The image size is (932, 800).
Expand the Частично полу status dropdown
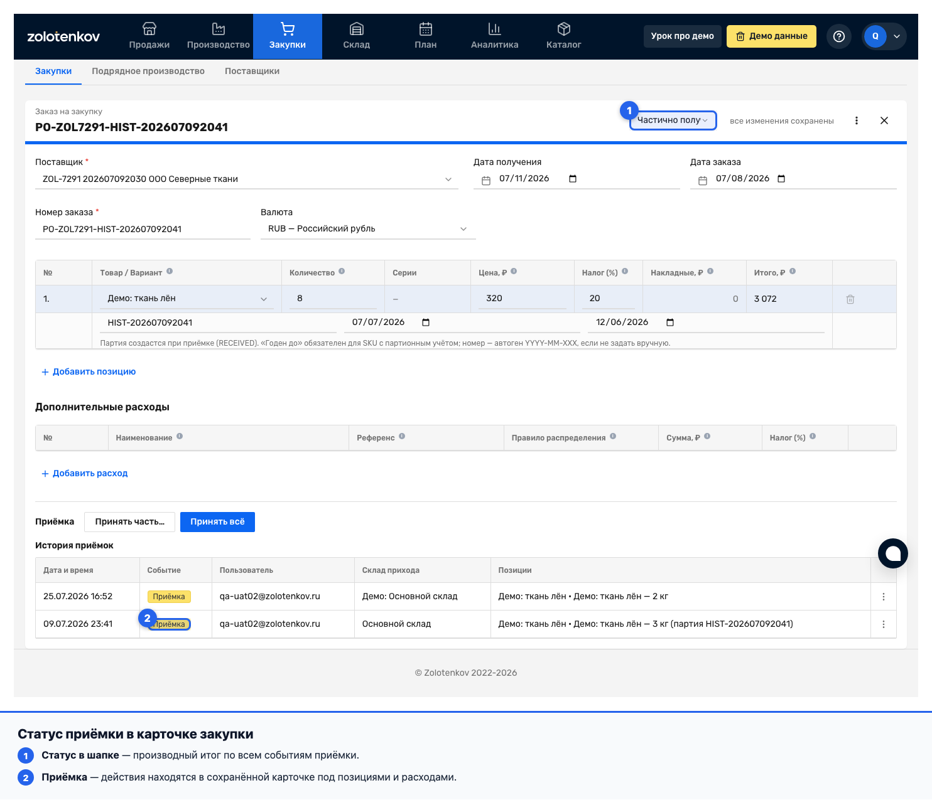pyautogui.click(x=673, y=120)
